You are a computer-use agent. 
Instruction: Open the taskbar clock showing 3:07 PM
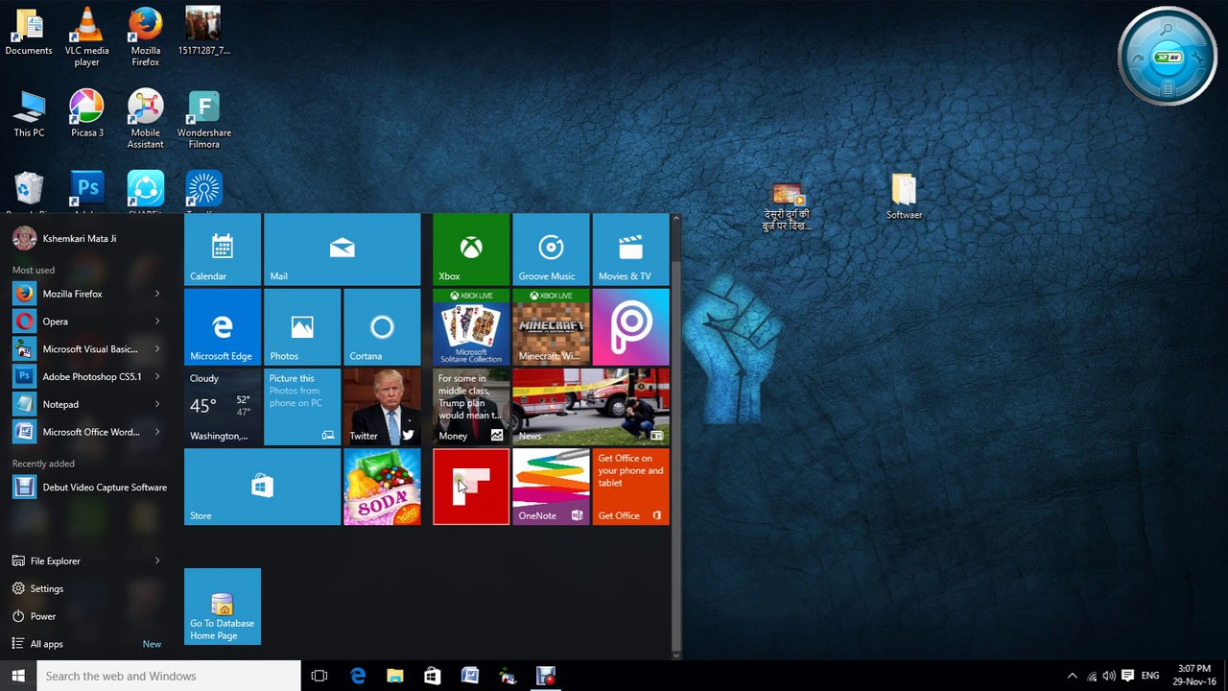pyautogui.click(x=1194, y=676)
